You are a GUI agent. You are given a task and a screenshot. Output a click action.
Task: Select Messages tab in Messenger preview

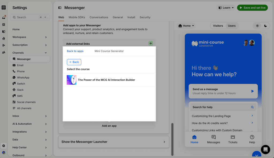214,139
